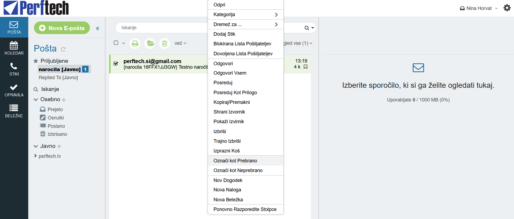Flag the message with bookmark icon
The height and width of the screenshot is (219, 514).
(x=305, y=67)
